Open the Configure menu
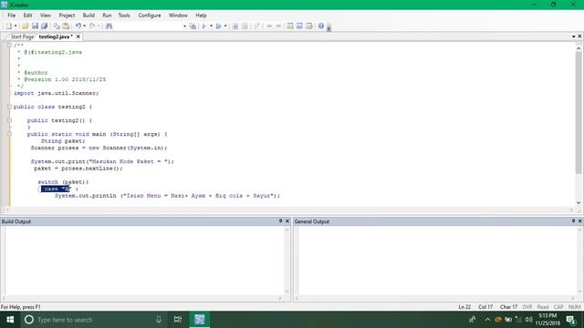The width and height of the screenshot is (584, 328). tap(150, 15)
